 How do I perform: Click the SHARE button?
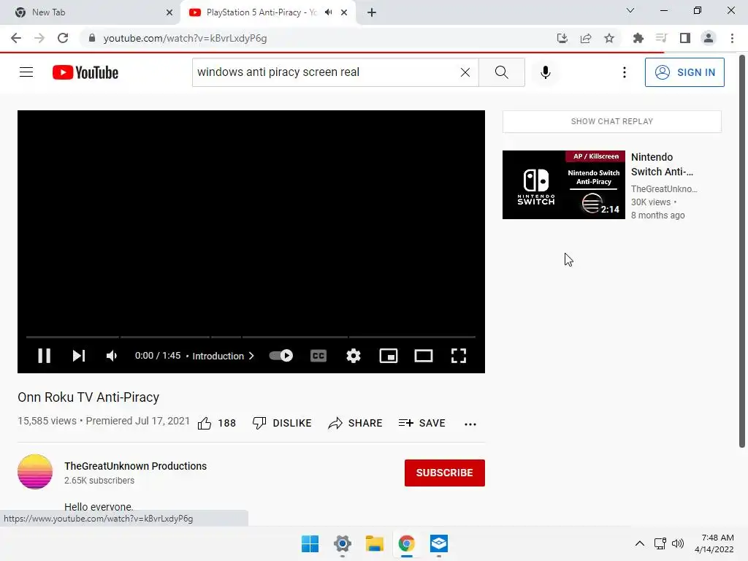355,423
